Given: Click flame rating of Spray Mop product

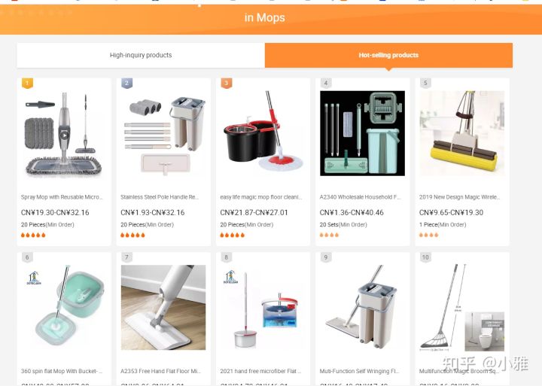Looking at the screenshot, I should tap(33, 236).
